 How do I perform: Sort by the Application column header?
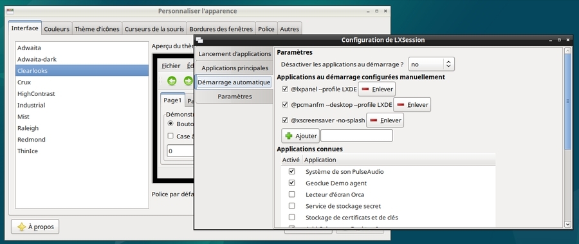tap(399, 160)
